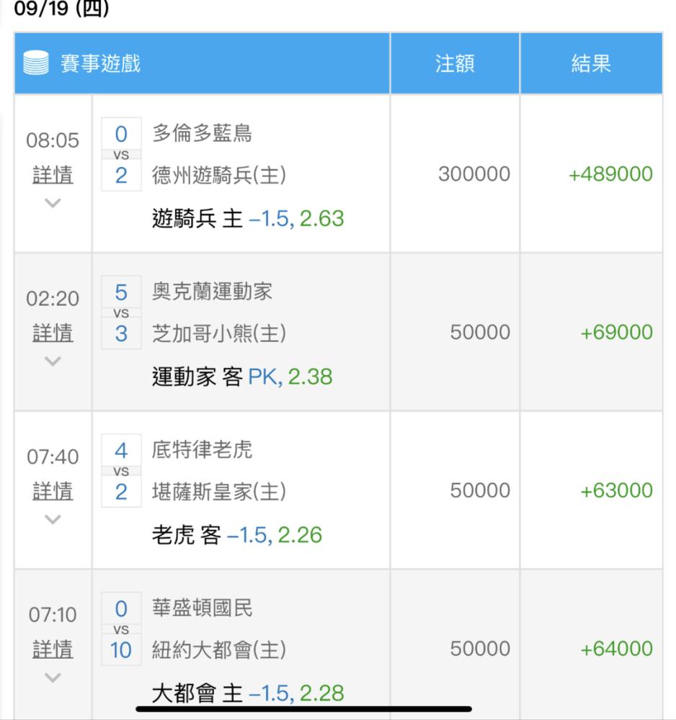Click the 遊騎兵 主 -1.5 bet line
The height and width of the screenshot is (720, 676).
[x=248, y=219]
